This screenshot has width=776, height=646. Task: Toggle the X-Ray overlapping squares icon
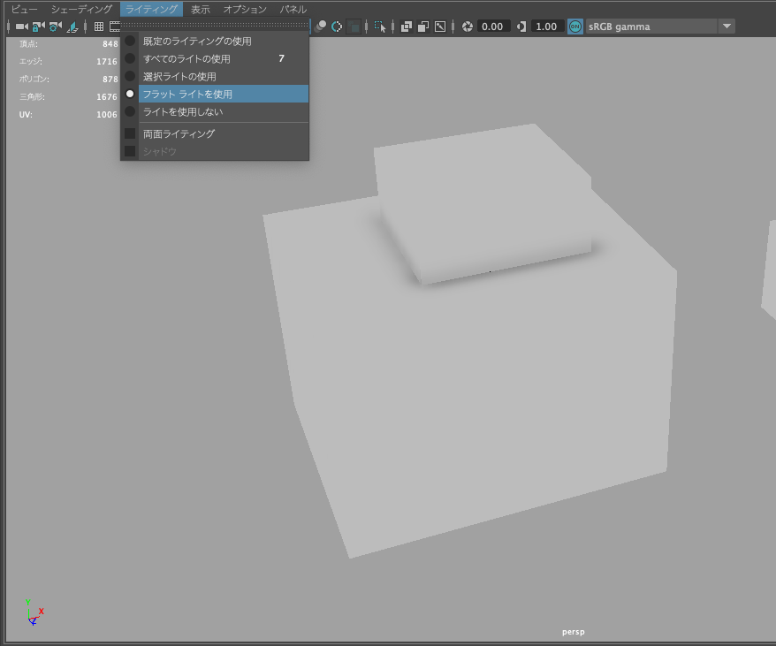point(407,27)
